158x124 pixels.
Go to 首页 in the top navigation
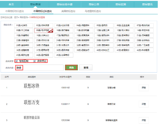[11, 4]
